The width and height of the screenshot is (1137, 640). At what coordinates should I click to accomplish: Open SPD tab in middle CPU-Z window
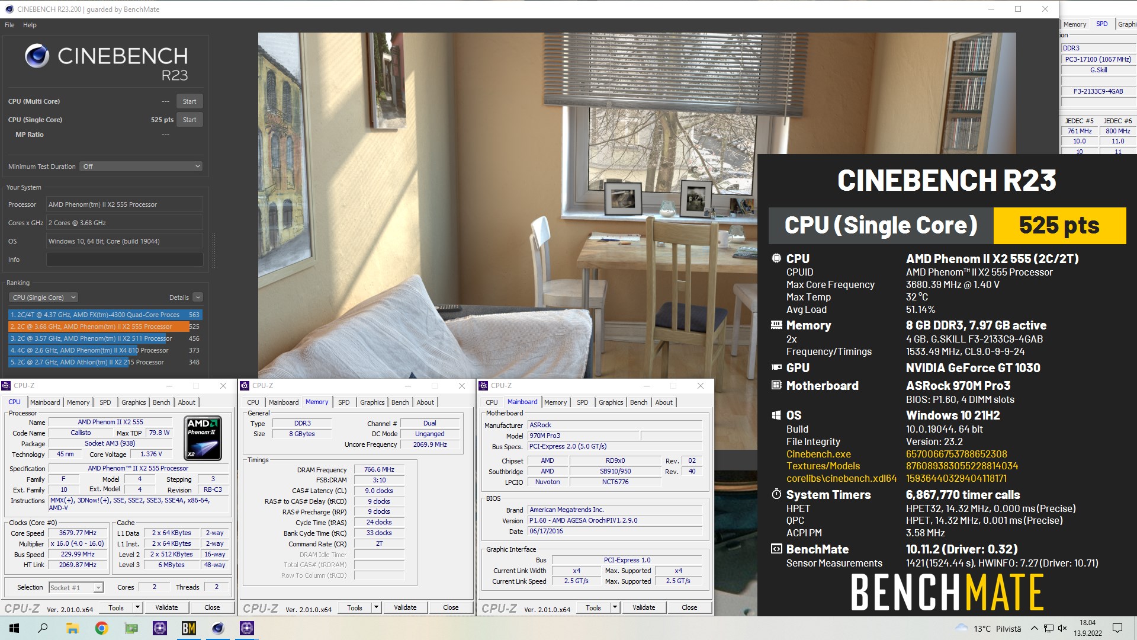point(343,402)
